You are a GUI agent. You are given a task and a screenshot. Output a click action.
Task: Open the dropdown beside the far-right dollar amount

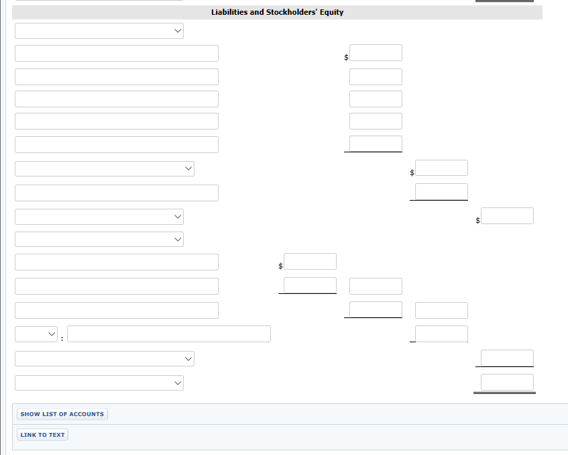pos(99,217)
